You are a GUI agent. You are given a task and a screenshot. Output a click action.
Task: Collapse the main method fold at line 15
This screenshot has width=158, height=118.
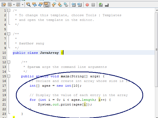point(9,76)
